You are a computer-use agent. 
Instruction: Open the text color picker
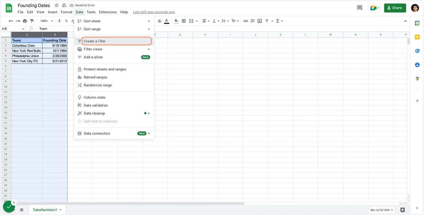coord(166,21)
